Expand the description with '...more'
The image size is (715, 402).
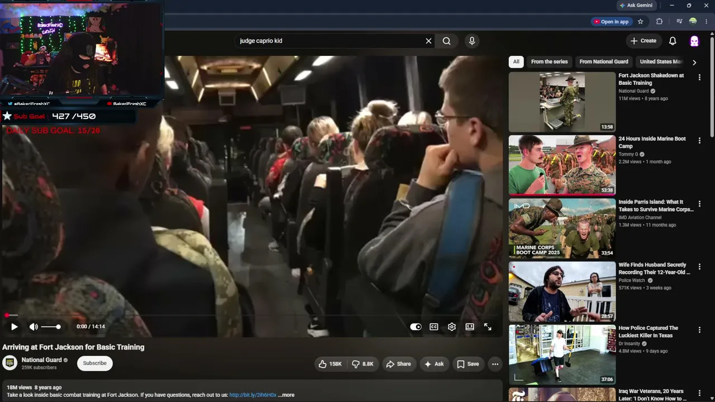pos(286,395)
